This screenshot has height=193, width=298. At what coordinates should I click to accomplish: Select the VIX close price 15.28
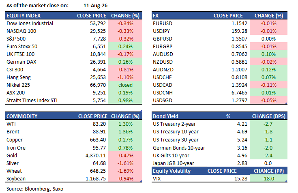click(x=241, y=179)
